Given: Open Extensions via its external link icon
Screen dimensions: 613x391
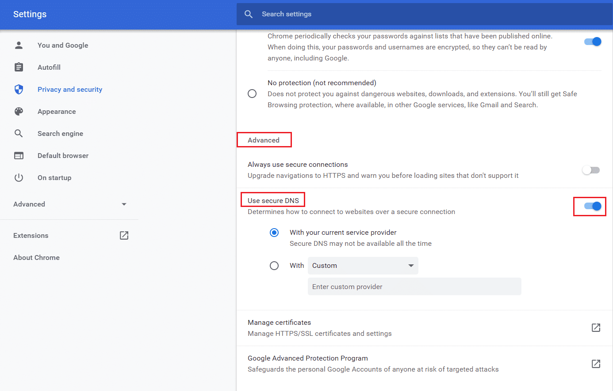Looking at the screenshot, I should click(x=124, y=235).
